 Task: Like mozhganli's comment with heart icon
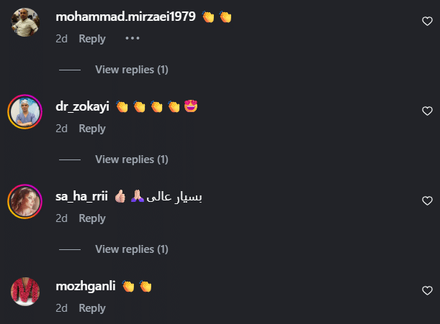[427, 291]
